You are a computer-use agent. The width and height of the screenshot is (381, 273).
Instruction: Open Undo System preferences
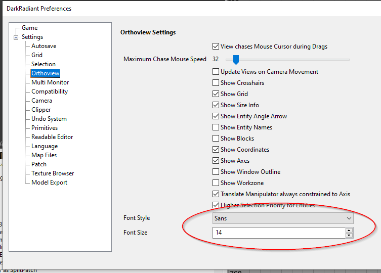tap(49, 119)
